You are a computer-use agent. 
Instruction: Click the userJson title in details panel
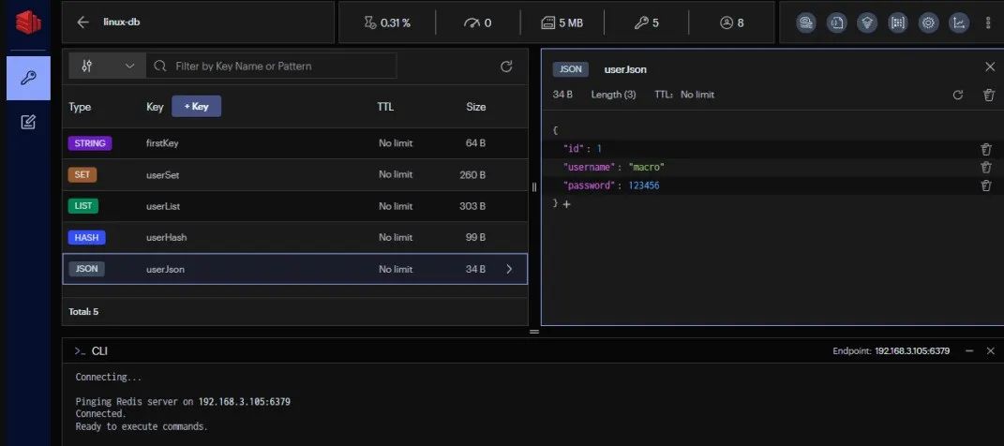click(625, 69)
